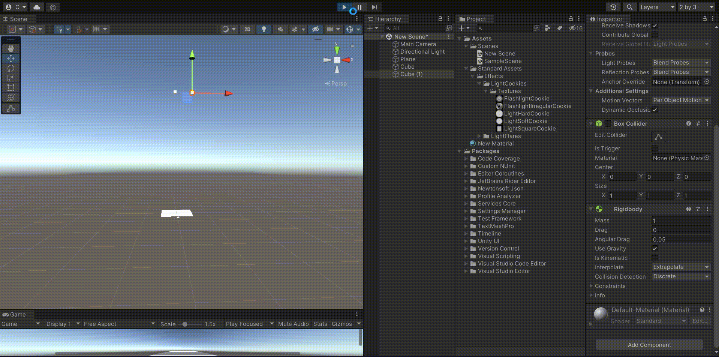Click the Add Component button
Image resolution: width=719 pixels, height=357 pixels.
pos(649,345)
